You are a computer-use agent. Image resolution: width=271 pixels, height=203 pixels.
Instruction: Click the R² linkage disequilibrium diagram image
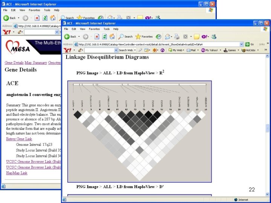140,132
